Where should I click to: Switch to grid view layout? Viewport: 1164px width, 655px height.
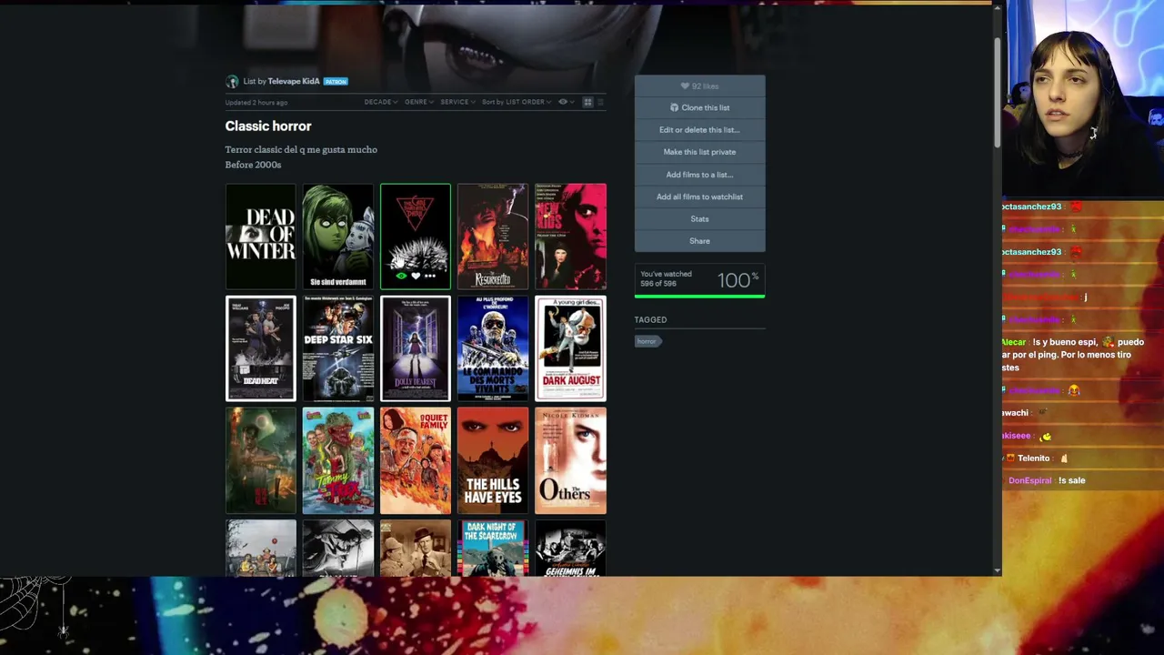point(587,102)
